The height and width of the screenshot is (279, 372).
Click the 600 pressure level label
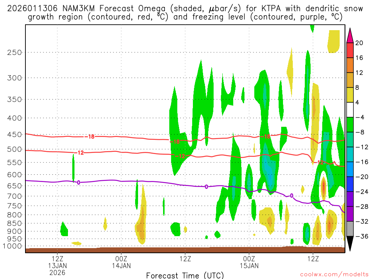coord(15,175)
